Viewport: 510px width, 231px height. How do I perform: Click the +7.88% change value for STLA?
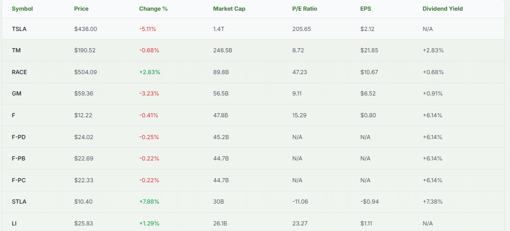(149, 202)
